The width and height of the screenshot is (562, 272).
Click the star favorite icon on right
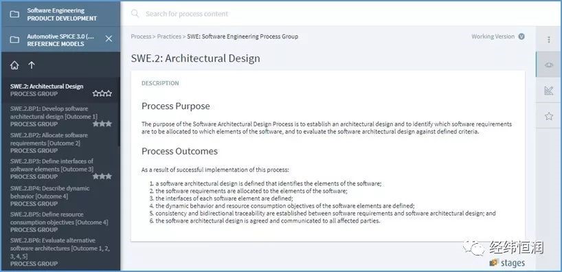tap(548, 116)
